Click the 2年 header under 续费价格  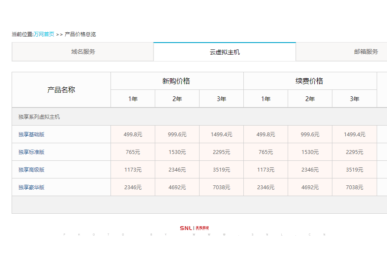pyautogui.click(x=310, y=99)
